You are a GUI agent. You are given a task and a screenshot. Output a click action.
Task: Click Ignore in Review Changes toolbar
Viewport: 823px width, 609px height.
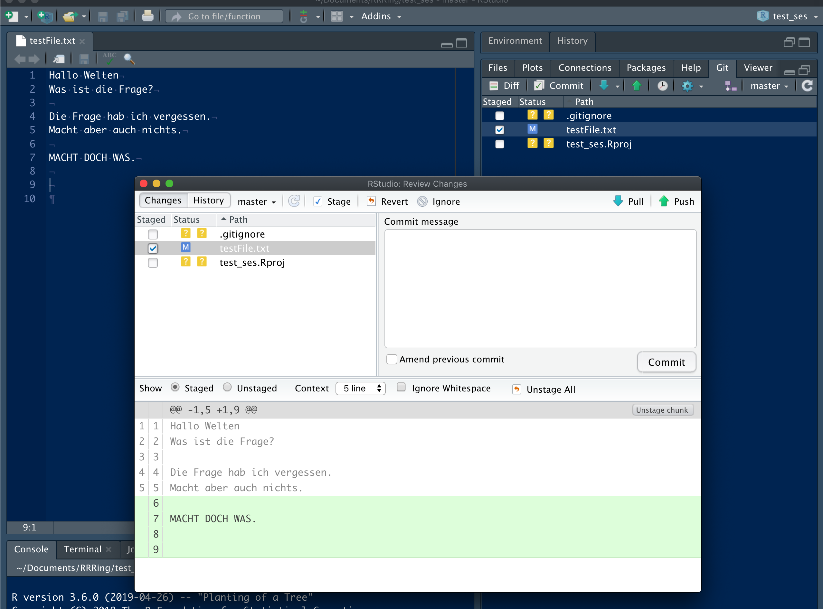(439, 201)
